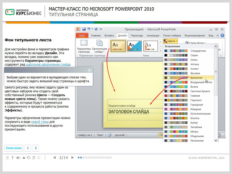Switch to the Рецензирование tab
The image size is (232, 174).
(195, 36)
